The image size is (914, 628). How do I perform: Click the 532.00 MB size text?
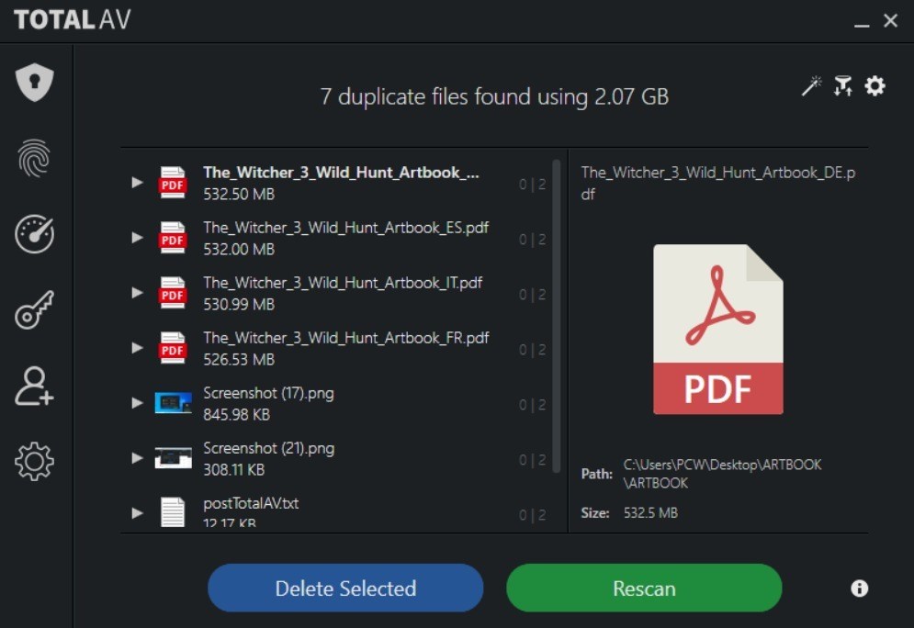coord(239,250)
